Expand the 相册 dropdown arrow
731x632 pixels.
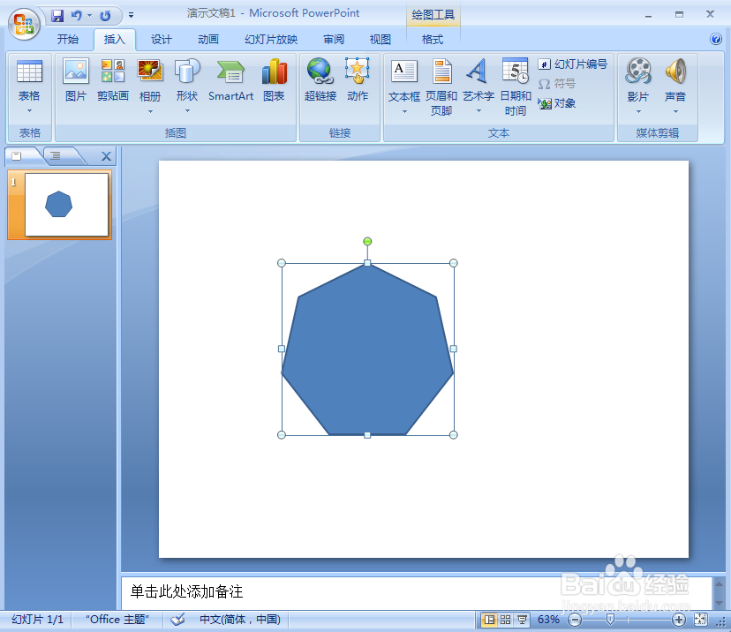pyautogui.click(x=150, y=112)
